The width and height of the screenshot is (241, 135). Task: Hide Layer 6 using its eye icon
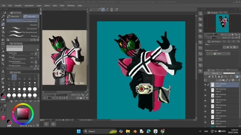205,111
